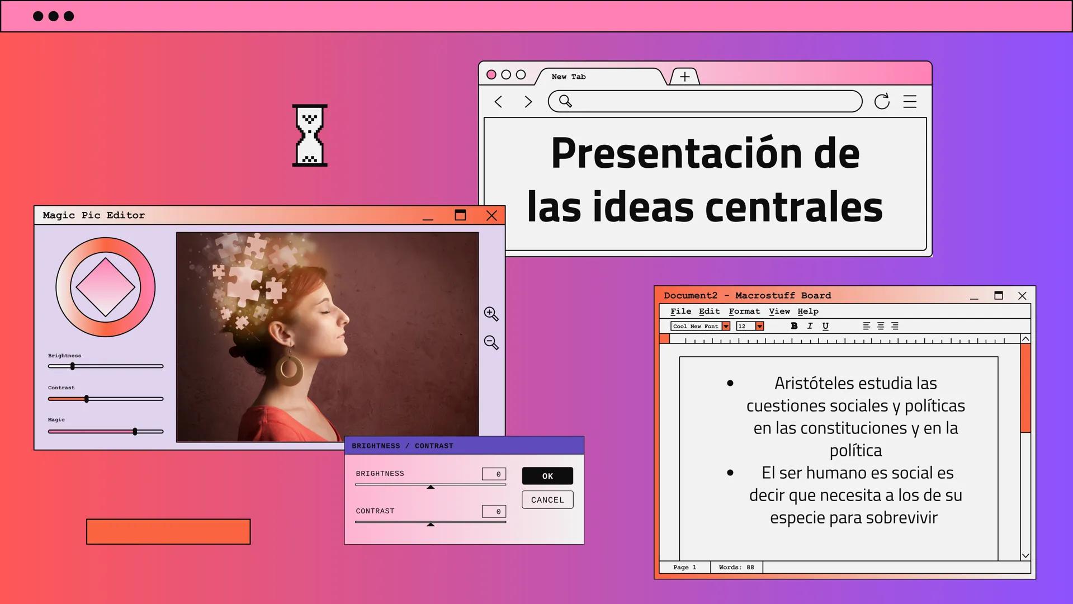Zoom in on the photo in Magic Pic Editor

point(491,314)
